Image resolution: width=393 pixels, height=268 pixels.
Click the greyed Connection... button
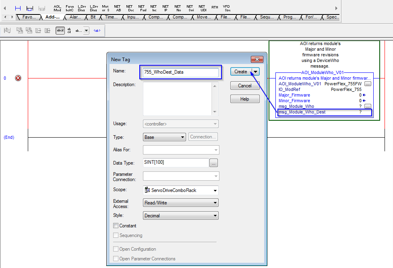tap(203, 137)
